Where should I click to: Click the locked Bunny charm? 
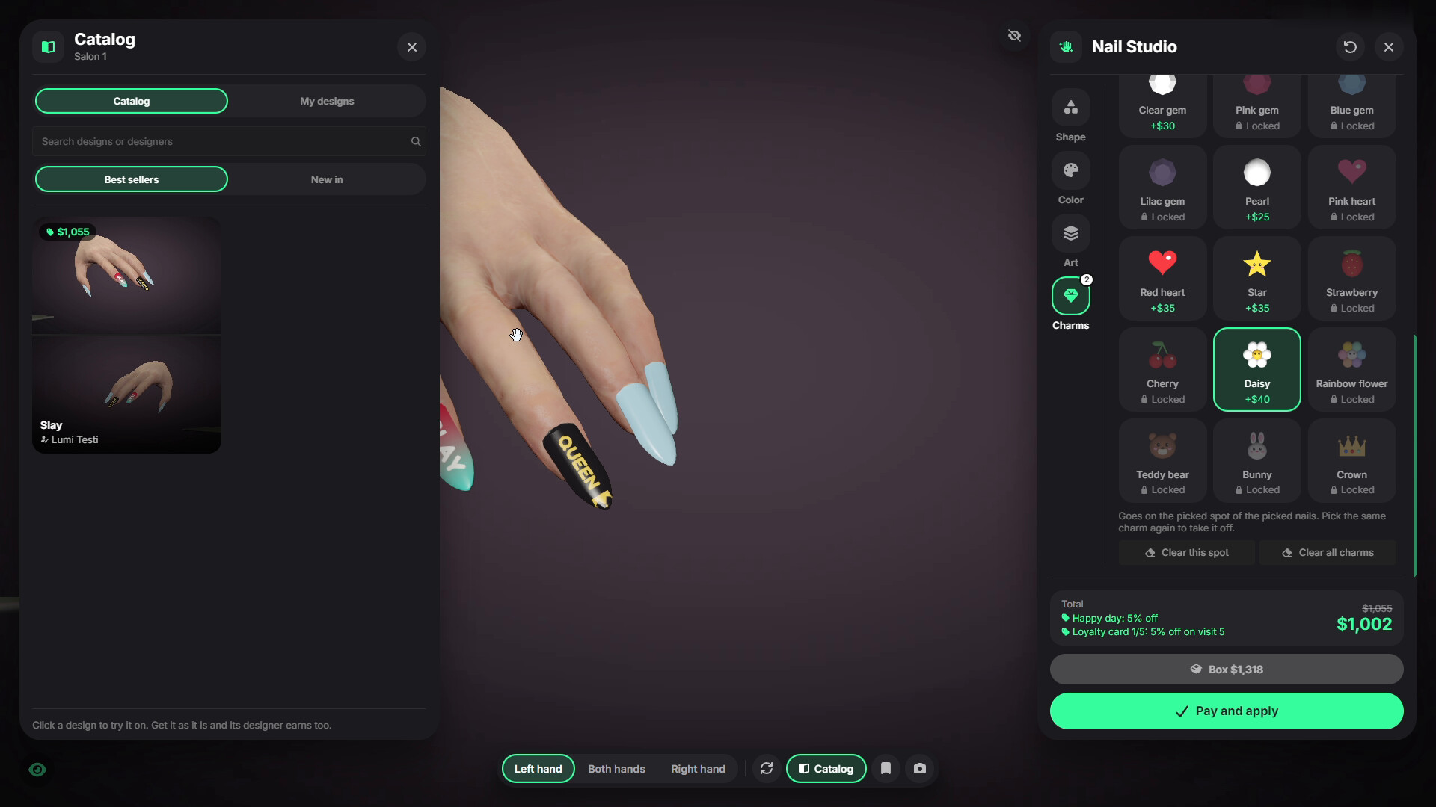point(1256,460)
